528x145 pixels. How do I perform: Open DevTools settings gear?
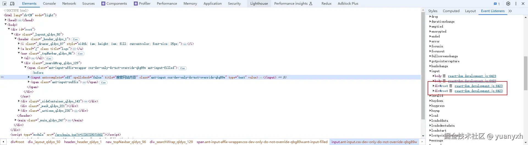point(508,4)
